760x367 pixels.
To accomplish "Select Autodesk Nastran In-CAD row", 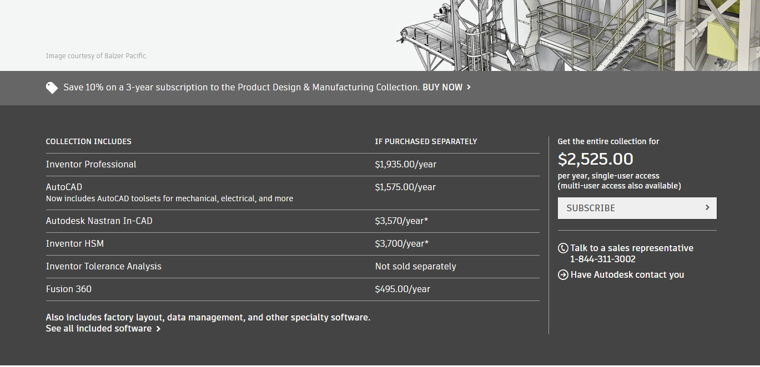I will tap(99, 221).
